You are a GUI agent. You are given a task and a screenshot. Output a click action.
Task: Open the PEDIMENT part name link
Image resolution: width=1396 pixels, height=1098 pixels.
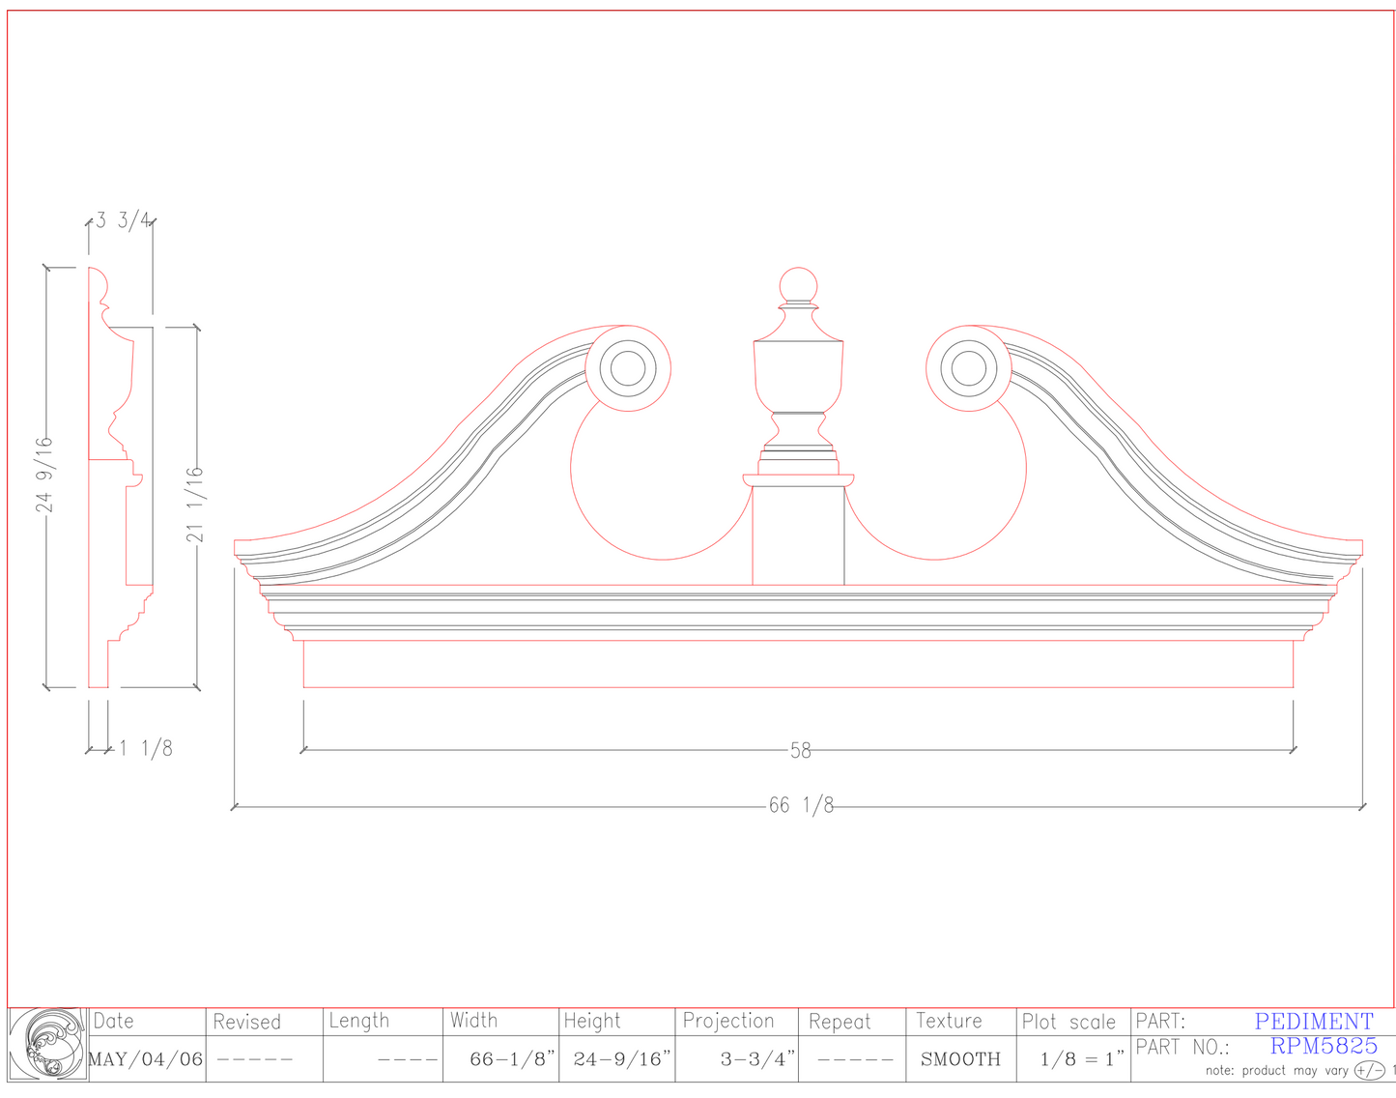(1314, 1022)
